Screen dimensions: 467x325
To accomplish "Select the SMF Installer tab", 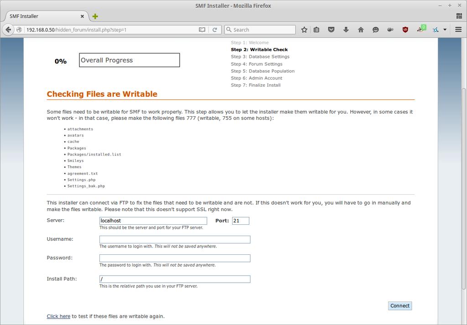I will tap(45, 16).
